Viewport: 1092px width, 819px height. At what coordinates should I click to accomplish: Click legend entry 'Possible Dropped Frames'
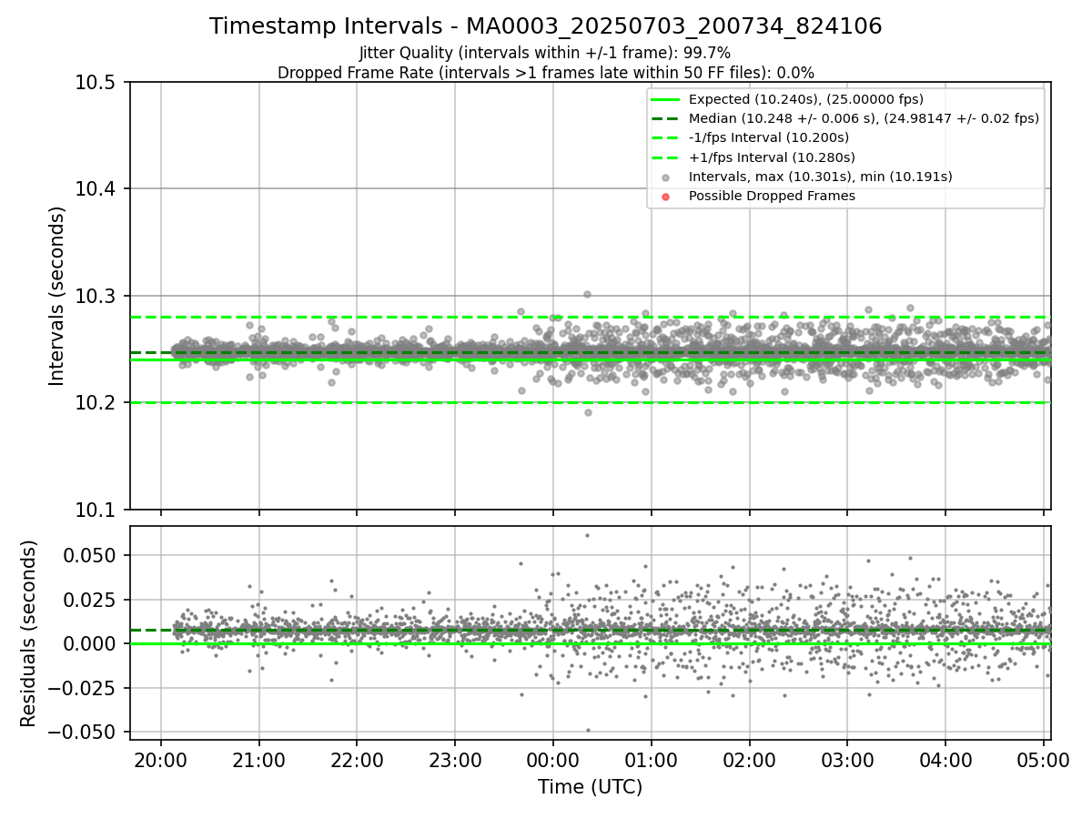coord(772,196)
